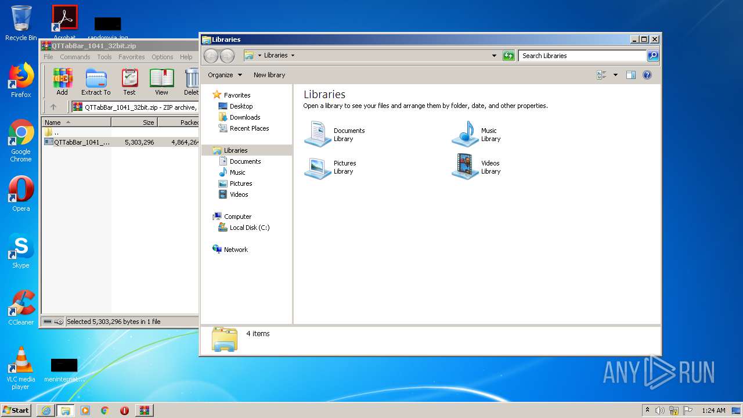This screenshot has height=418, width=743.
Task: Open the WinRAR Commands menu
Action: pyautogui.click(x=75, y=57)
